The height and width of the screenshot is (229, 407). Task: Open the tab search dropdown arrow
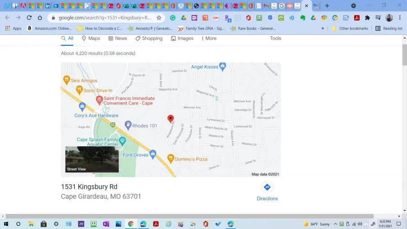click(x=354, y=6)
